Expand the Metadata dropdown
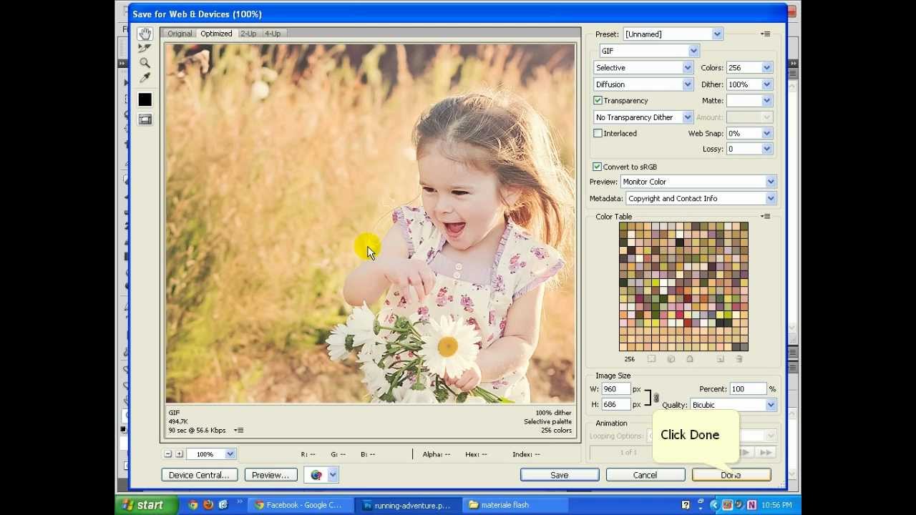This screenshot has height=515, width=916. 701,198
